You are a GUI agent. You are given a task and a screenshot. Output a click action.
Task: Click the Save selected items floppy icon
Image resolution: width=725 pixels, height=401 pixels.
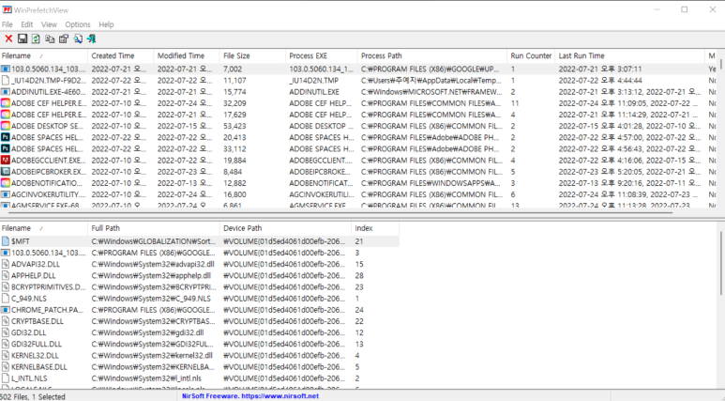click(23, 39)
